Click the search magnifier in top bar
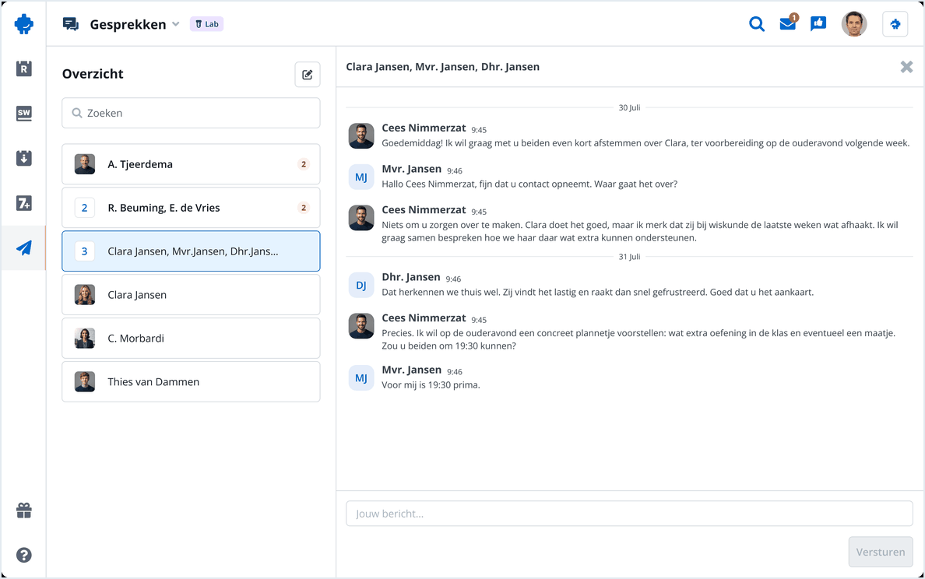This screenshot has height=579, width=925. click(x=757, y=24)
